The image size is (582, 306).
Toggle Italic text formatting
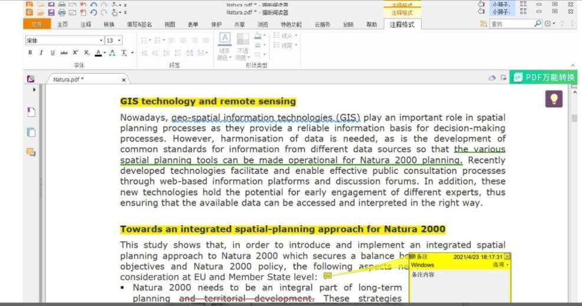pos(41,53)
